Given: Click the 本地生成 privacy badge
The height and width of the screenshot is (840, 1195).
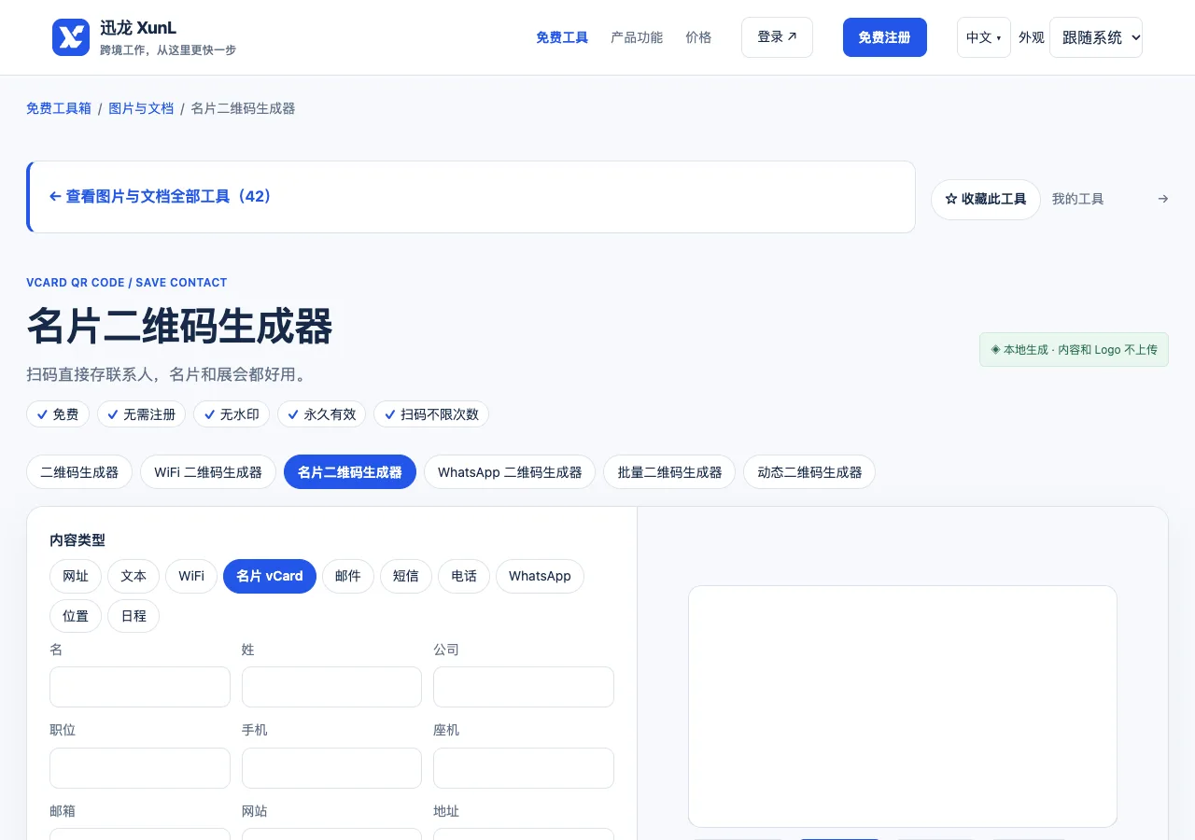Looking at the screenshot, I should 1074,350.
